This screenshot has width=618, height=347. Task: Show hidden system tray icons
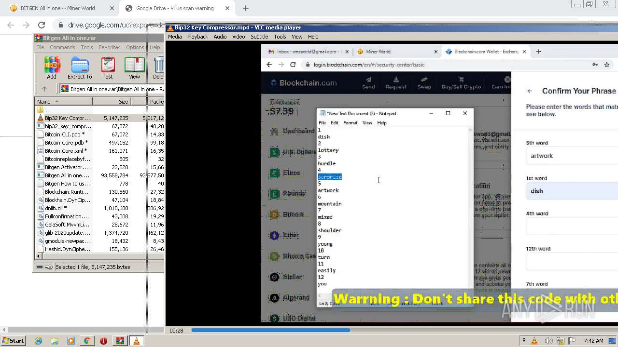524,341
